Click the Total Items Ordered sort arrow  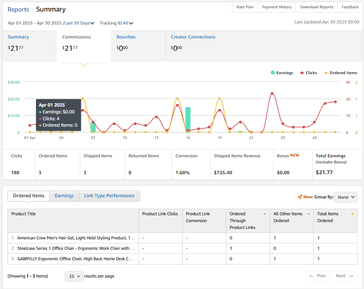352,214
